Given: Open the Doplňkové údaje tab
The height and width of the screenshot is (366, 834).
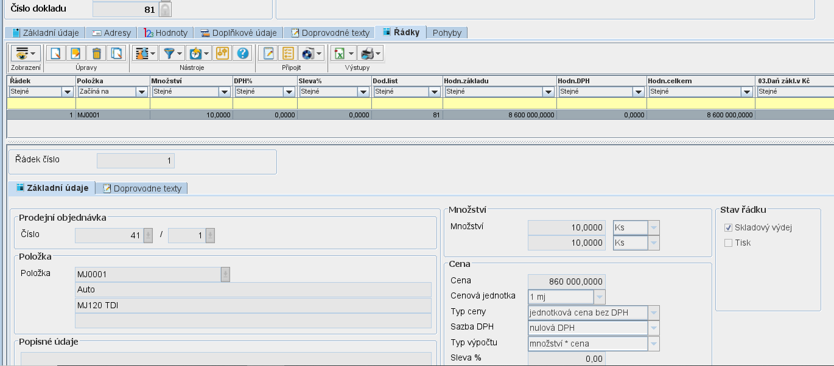Looking at the screenshot, I should (x=239, y=33).
